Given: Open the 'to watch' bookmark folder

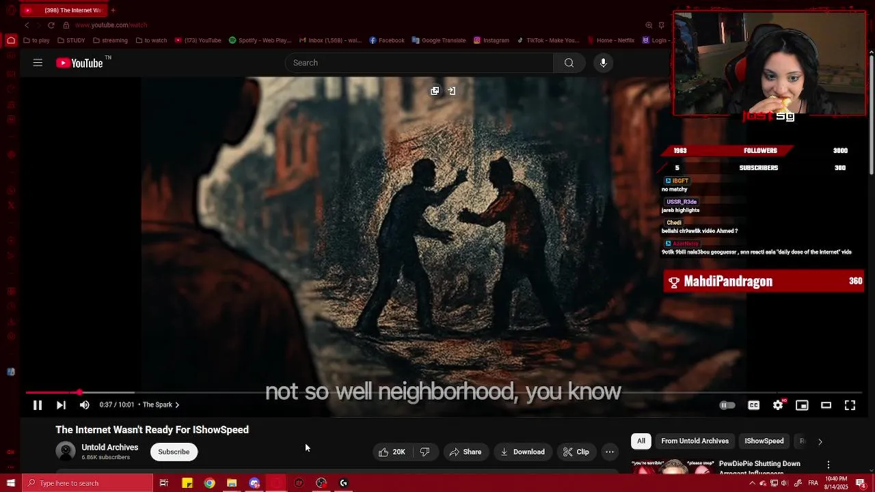Looking at the screenshot, I should coord(151,40).
